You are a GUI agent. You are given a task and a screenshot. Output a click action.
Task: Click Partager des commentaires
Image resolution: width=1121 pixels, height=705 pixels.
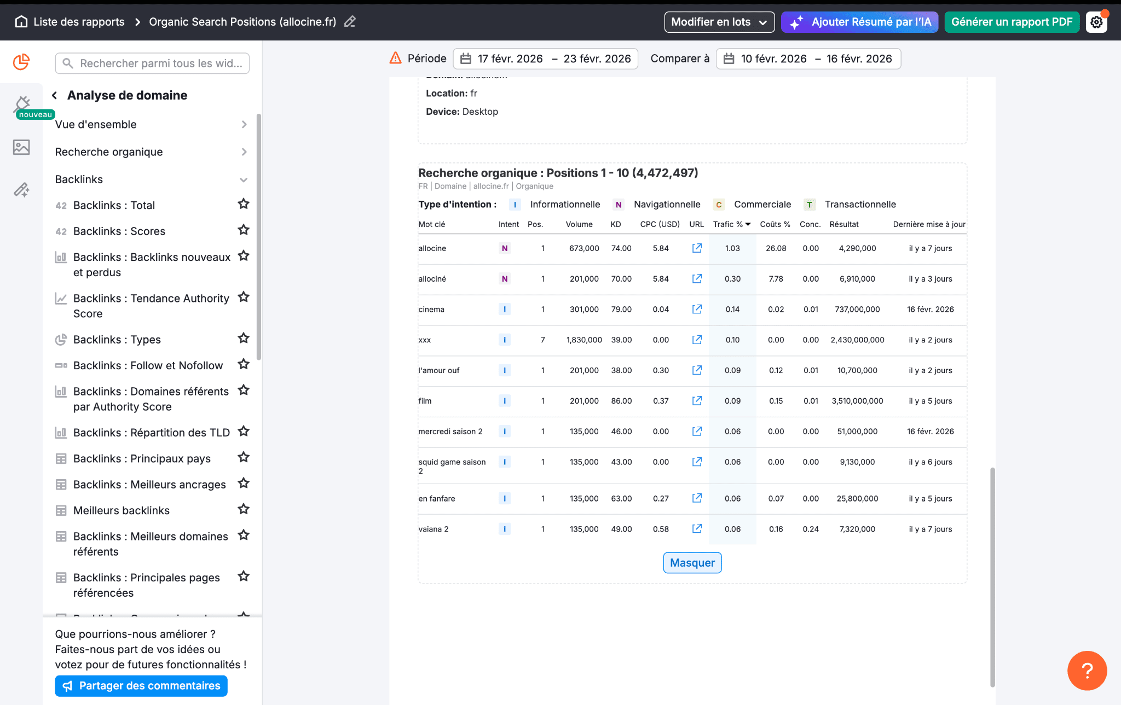point(141,685)
